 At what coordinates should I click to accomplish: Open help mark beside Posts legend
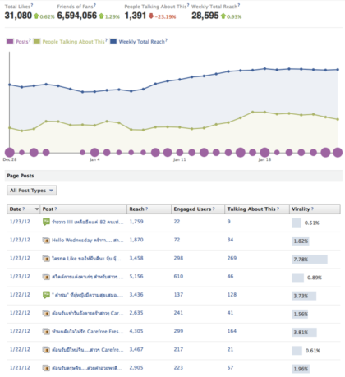pos(30,40)
